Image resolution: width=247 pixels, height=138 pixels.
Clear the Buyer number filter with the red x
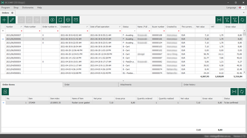pos(164,31)
